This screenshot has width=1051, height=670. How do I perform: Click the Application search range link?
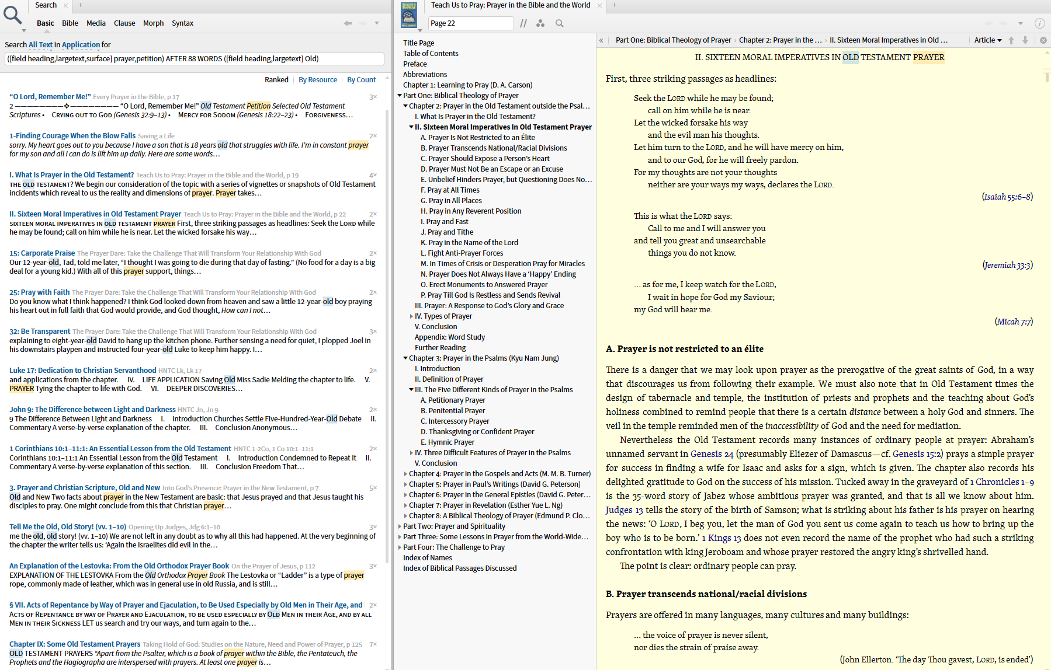pyautogui.click(x=81, y=45)
